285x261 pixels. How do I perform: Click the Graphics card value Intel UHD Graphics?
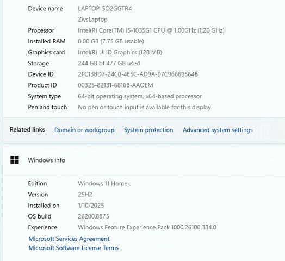tap(120, 52)
